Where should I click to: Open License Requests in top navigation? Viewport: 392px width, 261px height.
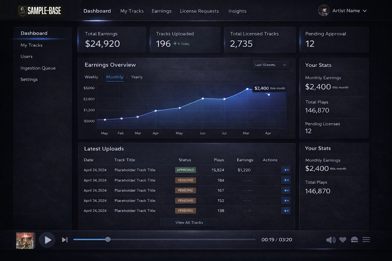(199, 11)
